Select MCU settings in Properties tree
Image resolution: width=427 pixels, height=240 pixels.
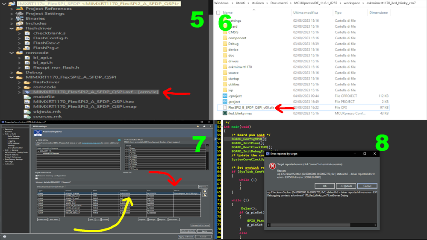pos(13,143)
